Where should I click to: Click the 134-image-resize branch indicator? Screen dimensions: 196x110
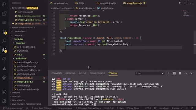(x=13, y=108)
